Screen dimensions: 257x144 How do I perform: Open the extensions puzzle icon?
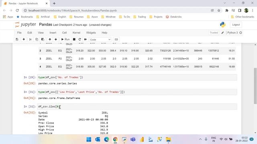click(227, 10)
